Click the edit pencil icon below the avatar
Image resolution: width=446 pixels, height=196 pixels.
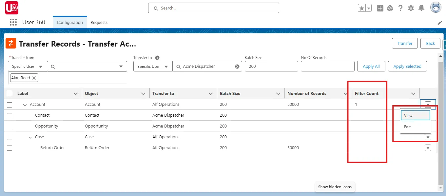point(440,23)
